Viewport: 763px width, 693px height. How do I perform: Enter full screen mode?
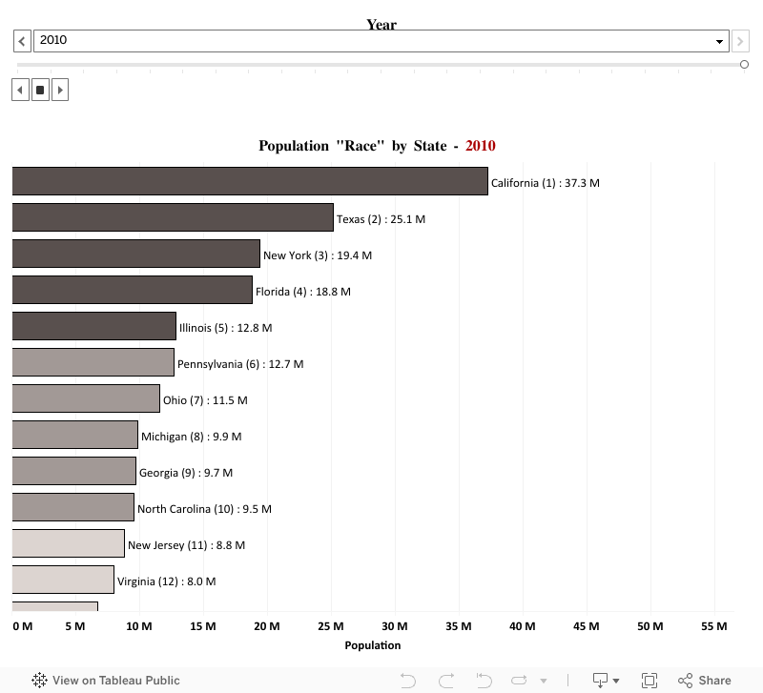click(650, 681)
